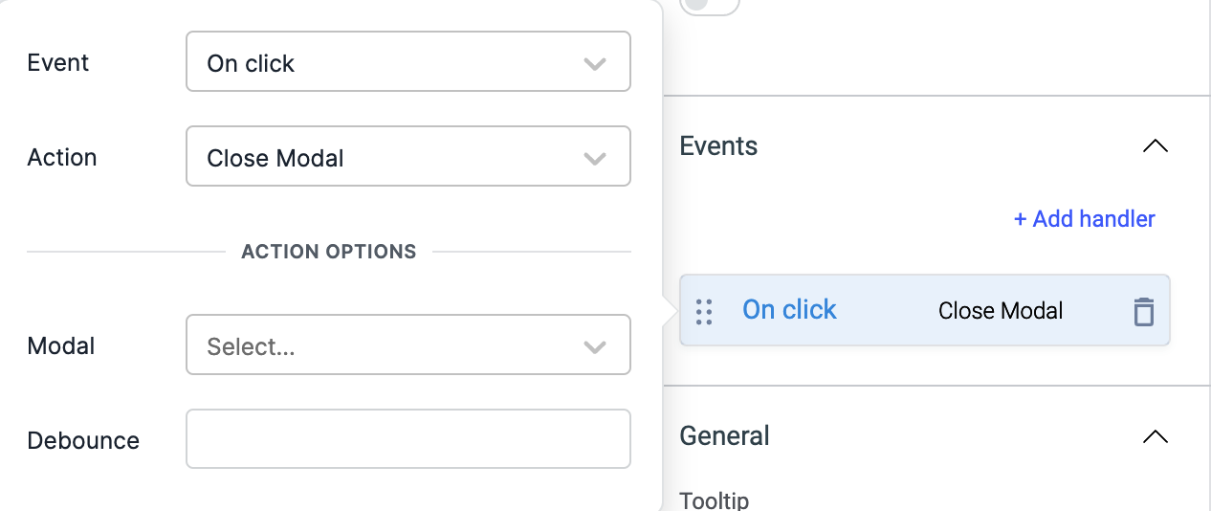Delete the On click event handler
Screen dimensions: 1211x511
[1143, 311]
